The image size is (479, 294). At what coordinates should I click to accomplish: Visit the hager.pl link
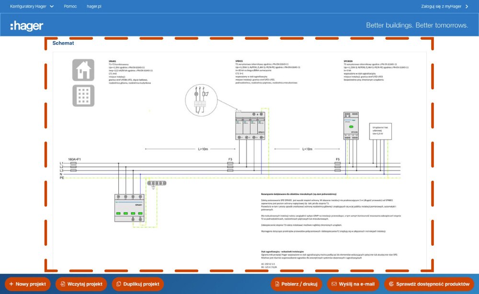(x=94, y=7)
